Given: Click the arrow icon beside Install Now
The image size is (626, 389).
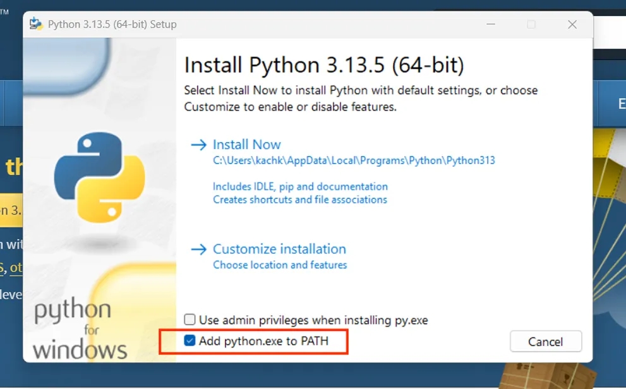Looking at the screenshot, I should point(199,145).
